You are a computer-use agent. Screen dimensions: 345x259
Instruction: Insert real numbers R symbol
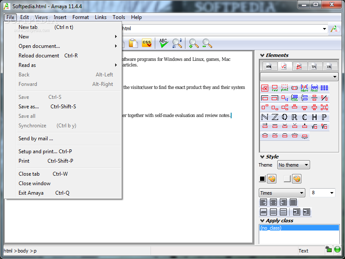tap(295, 117)
